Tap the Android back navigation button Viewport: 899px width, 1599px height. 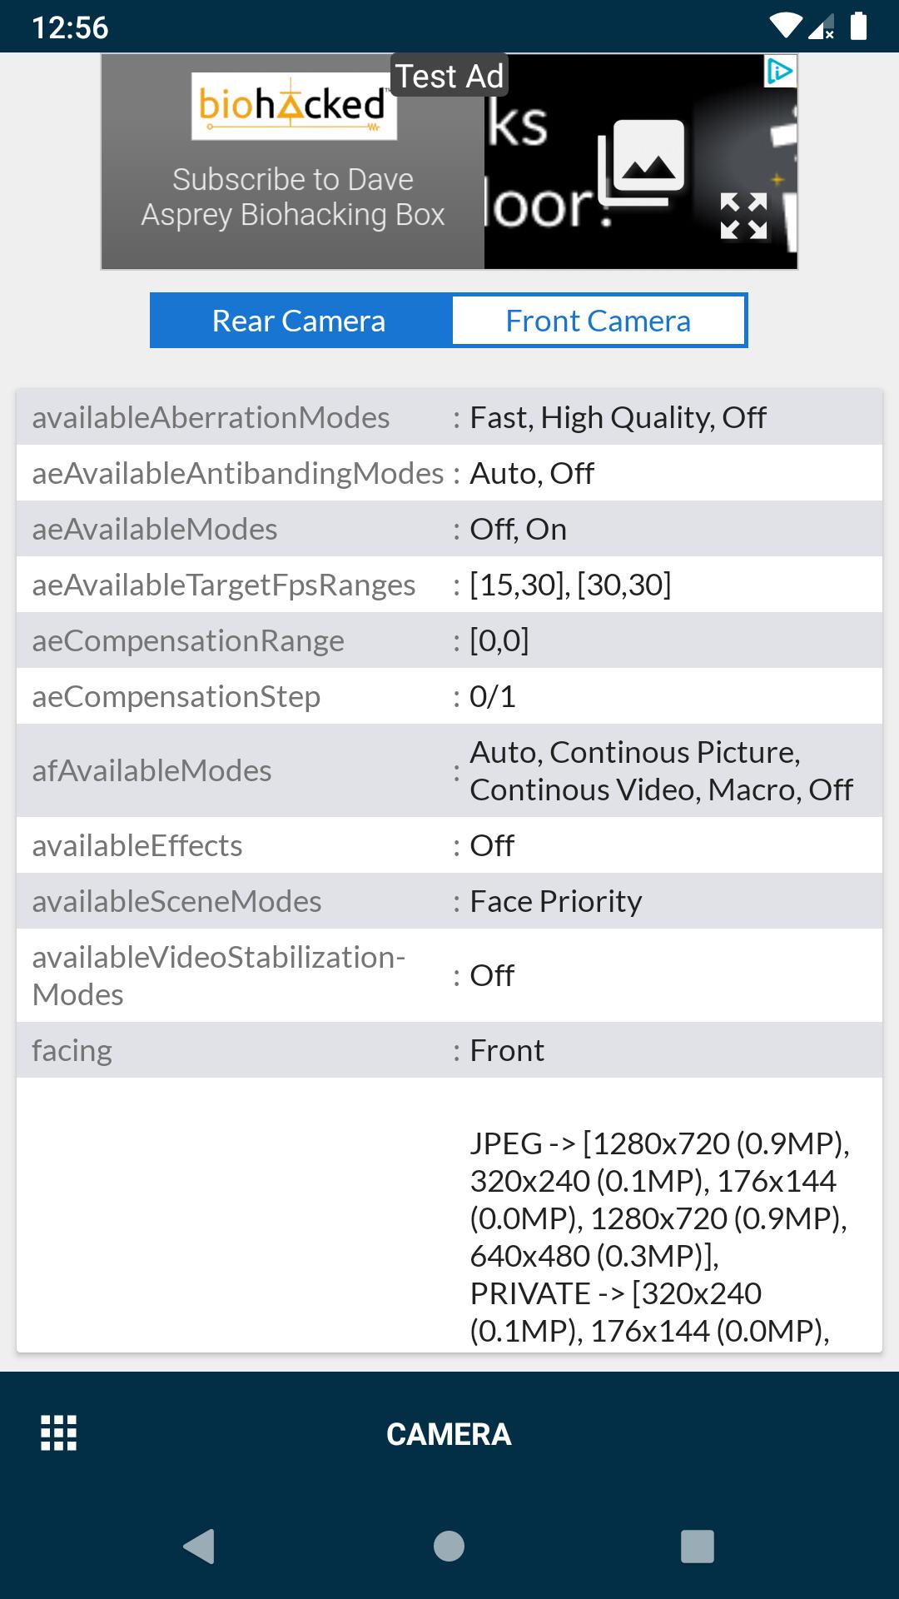[x=199, y=1547]
